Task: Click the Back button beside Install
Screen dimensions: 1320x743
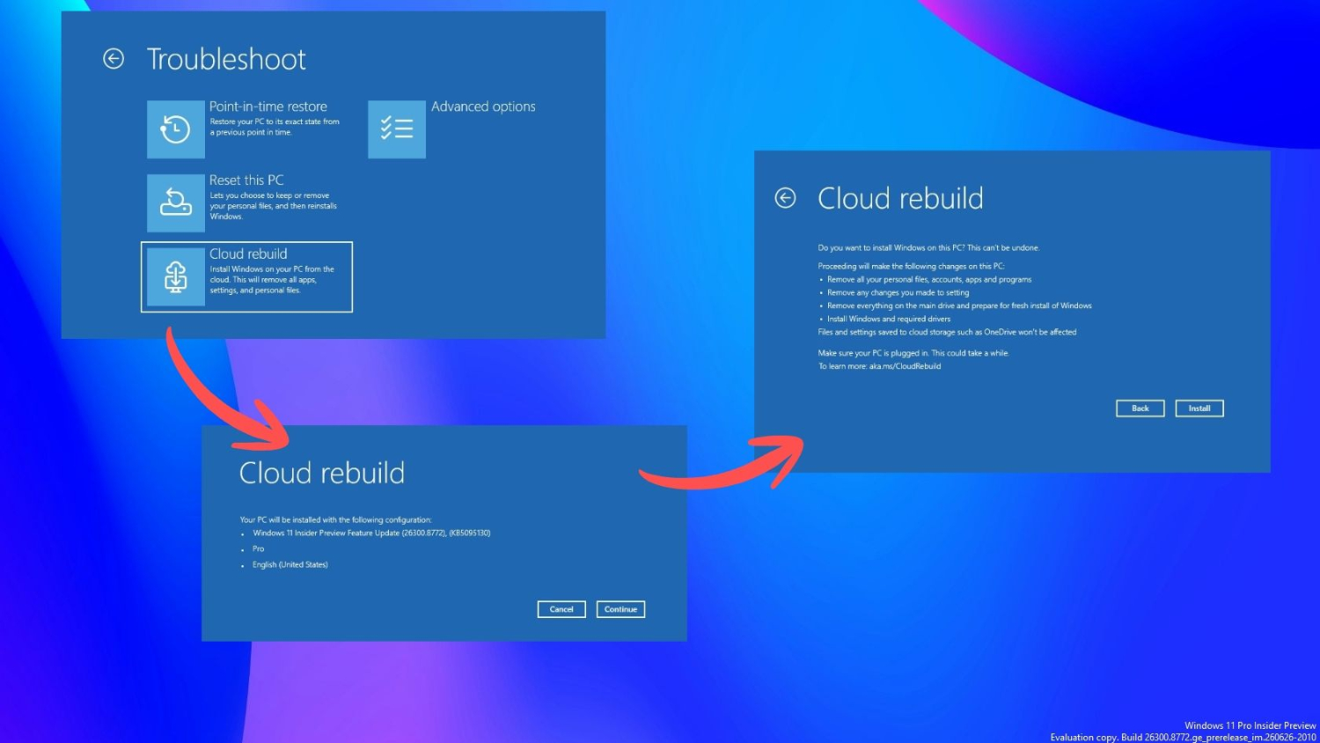Action: (x=1140, y=408)
